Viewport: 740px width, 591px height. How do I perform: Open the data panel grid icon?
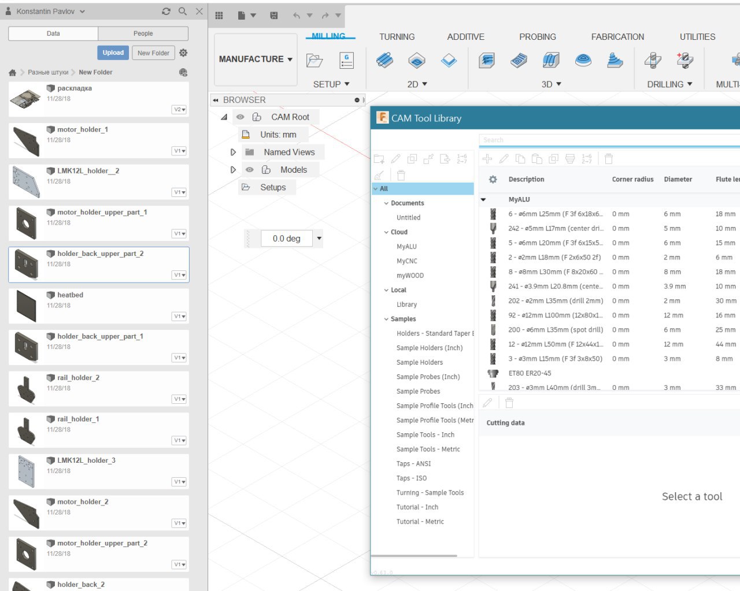pos(219,16)
